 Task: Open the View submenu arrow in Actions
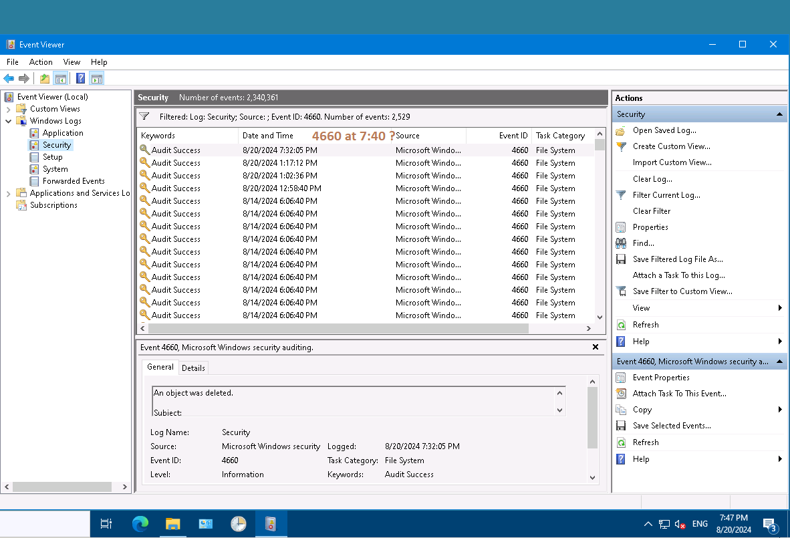click(780, 308)
